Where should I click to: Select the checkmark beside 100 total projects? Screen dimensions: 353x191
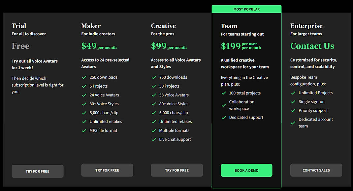point(224,93)
